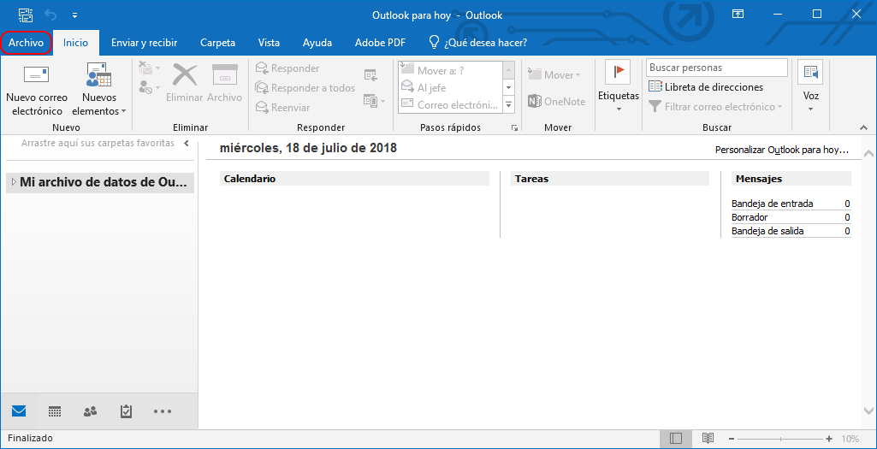Screen dimensions: 877x449
Task: Open the Mover dropdown
Action: [x=554, y=75]
